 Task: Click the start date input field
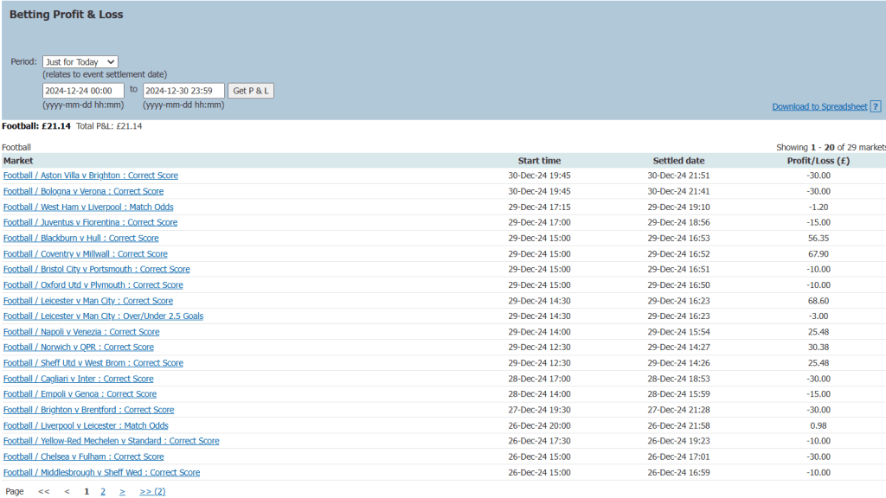click(x=83, y=91)
